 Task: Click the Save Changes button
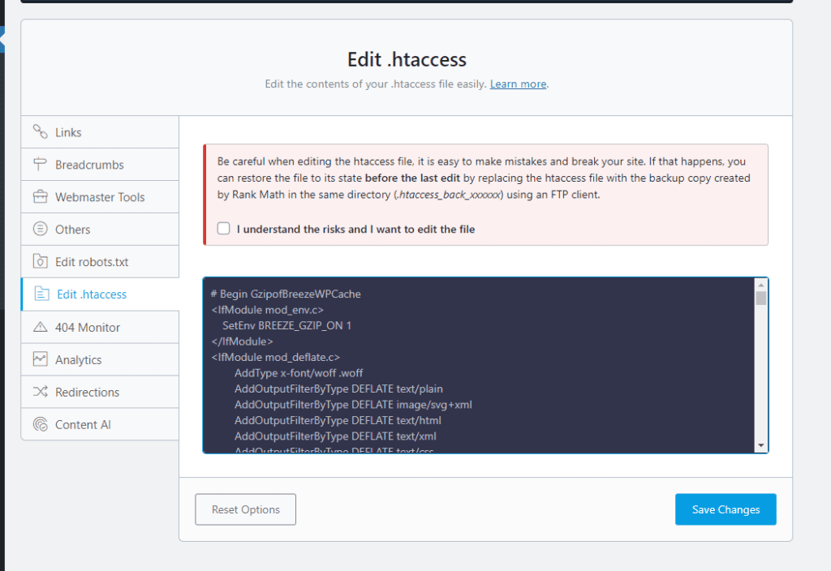tap(726, 509)
